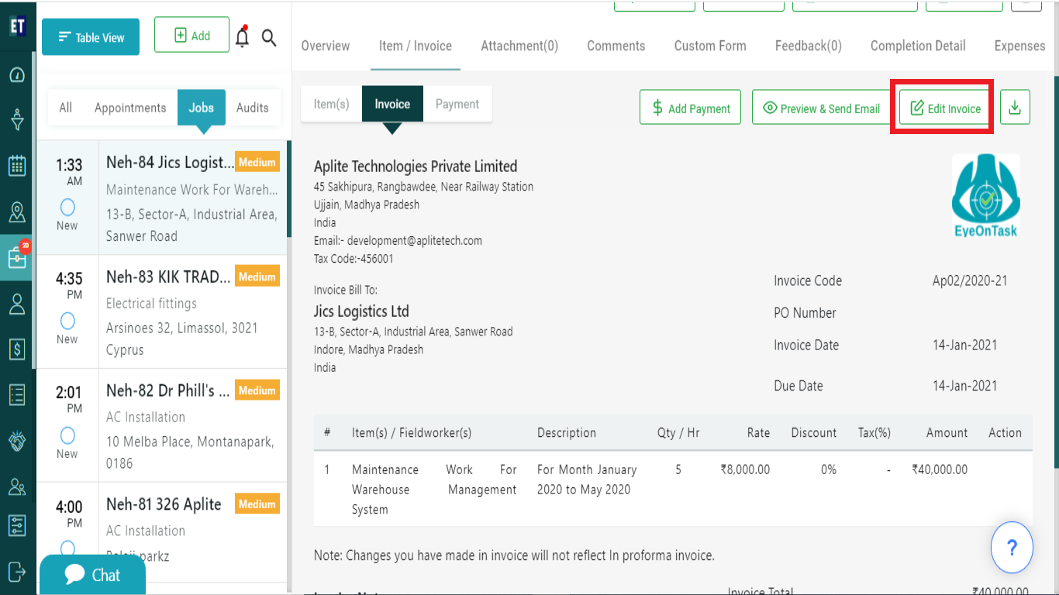This screenshot has height=595, width=1059.
Task: Click Preview & Send Email button
Action: pyautogui.click(x=821, y=108)
